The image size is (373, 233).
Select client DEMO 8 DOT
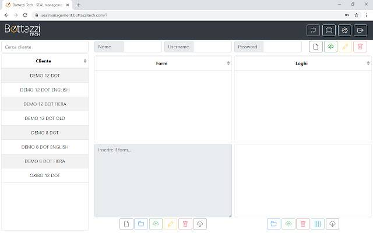[x=45, y=133]
